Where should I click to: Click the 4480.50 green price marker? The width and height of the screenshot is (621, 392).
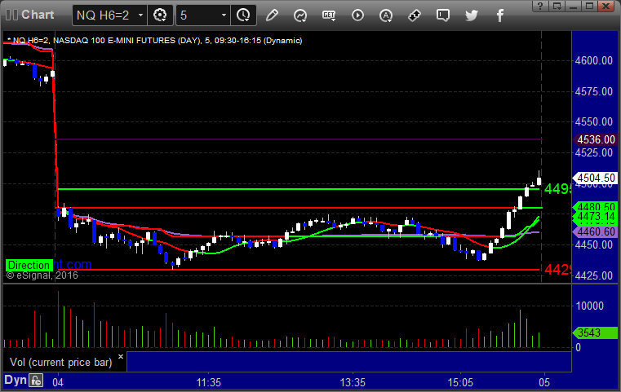[x=595, y=206]
